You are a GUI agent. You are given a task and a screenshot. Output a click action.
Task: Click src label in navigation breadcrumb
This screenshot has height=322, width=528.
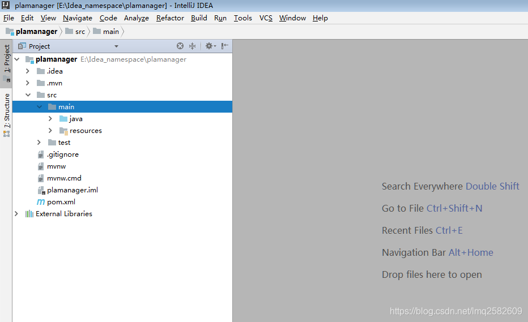[x=80, y=32]
